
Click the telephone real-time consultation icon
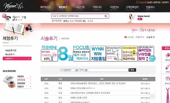point(6,17)
